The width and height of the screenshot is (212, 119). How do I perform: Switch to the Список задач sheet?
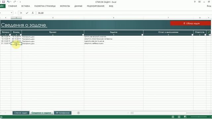pos(21,113)
